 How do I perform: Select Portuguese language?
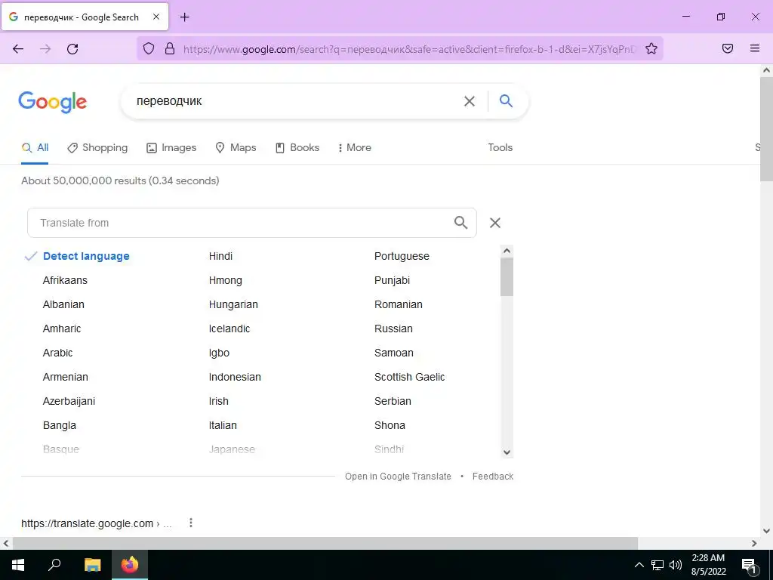(402, 256)
